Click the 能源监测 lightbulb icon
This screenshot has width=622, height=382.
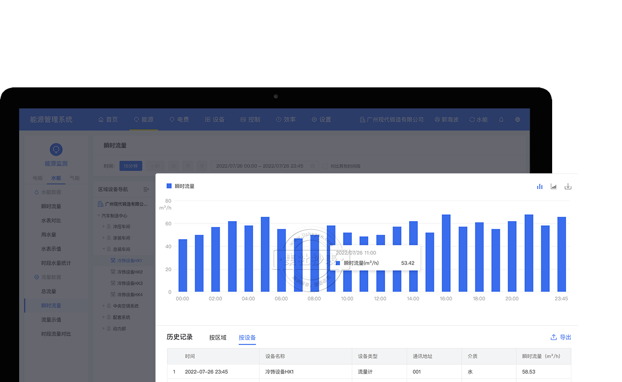pyautogui.click(x=56, y=149)
